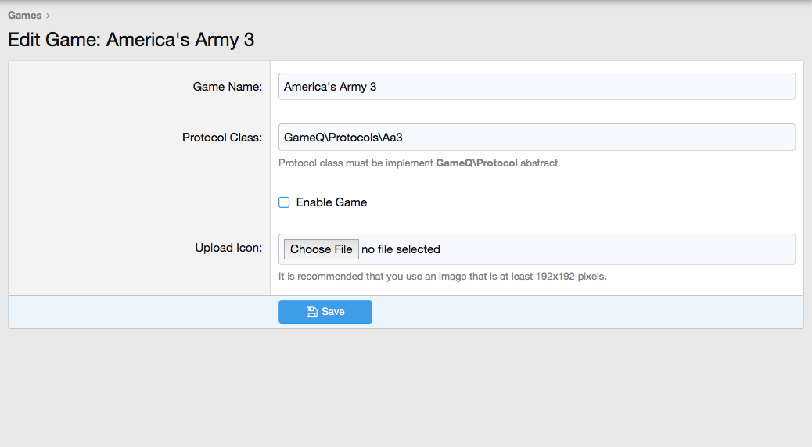Image resolution: width=812 pixels, height=447 pixels.
Task: Click the chevron after Games breadcrumb
Action: [49, 16]
